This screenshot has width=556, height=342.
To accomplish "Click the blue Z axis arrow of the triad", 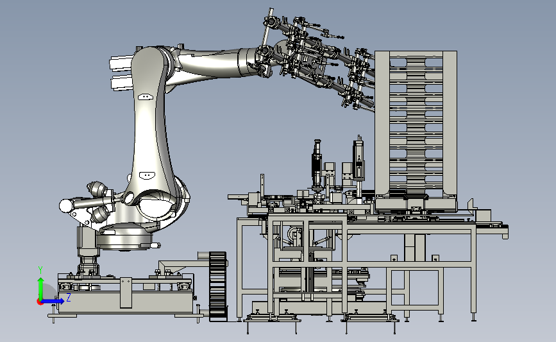I will tap(53, 301).
